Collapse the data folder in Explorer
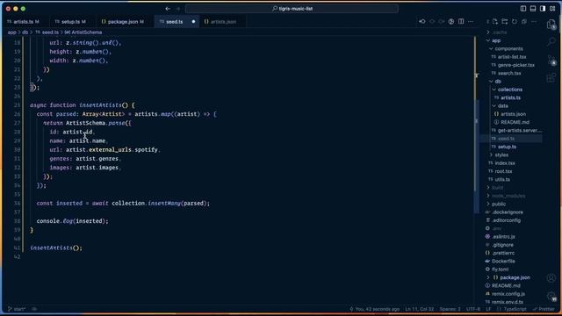The width and height of the screenshot is (562, 316). tap(502, 106)
